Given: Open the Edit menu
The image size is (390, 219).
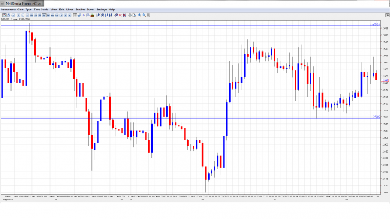Looking at the screenshot, I should pyautogui.click(x=62, y=9).
